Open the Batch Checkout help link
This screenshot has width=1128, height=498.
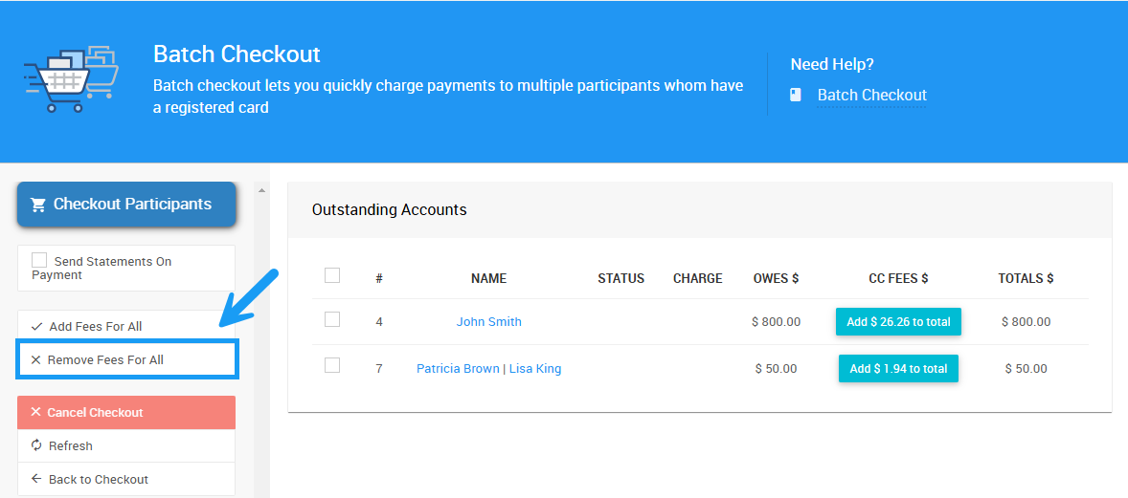pos(871,95)
